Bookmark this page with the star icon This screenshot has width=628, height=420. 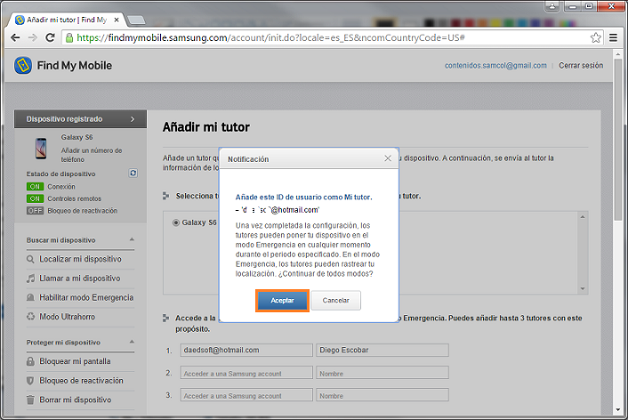click(596, 37)
